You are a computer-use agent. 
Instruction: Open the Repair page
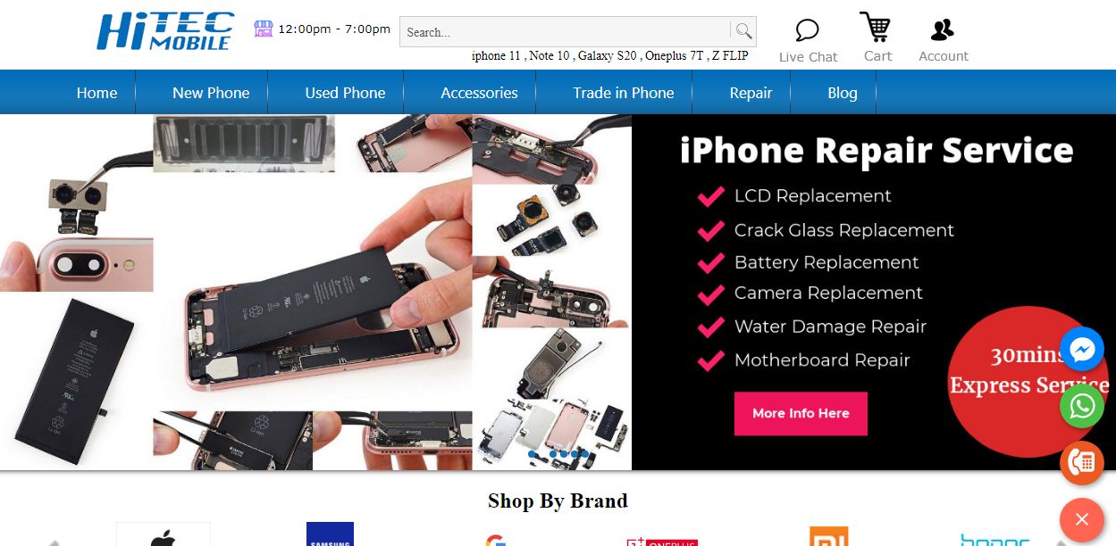point(751,93)
